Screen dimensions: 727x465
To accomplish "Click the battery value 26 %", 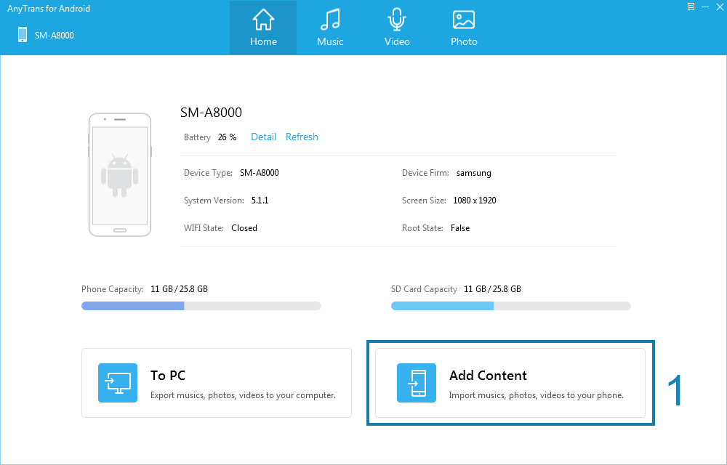I will 227,137.
